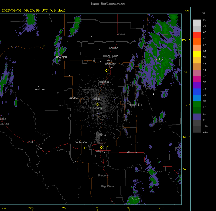The height and width of the screenshot is (211, 216).
Task: Click the -50 tick on the vertical axis
Action: pos(184,137)
